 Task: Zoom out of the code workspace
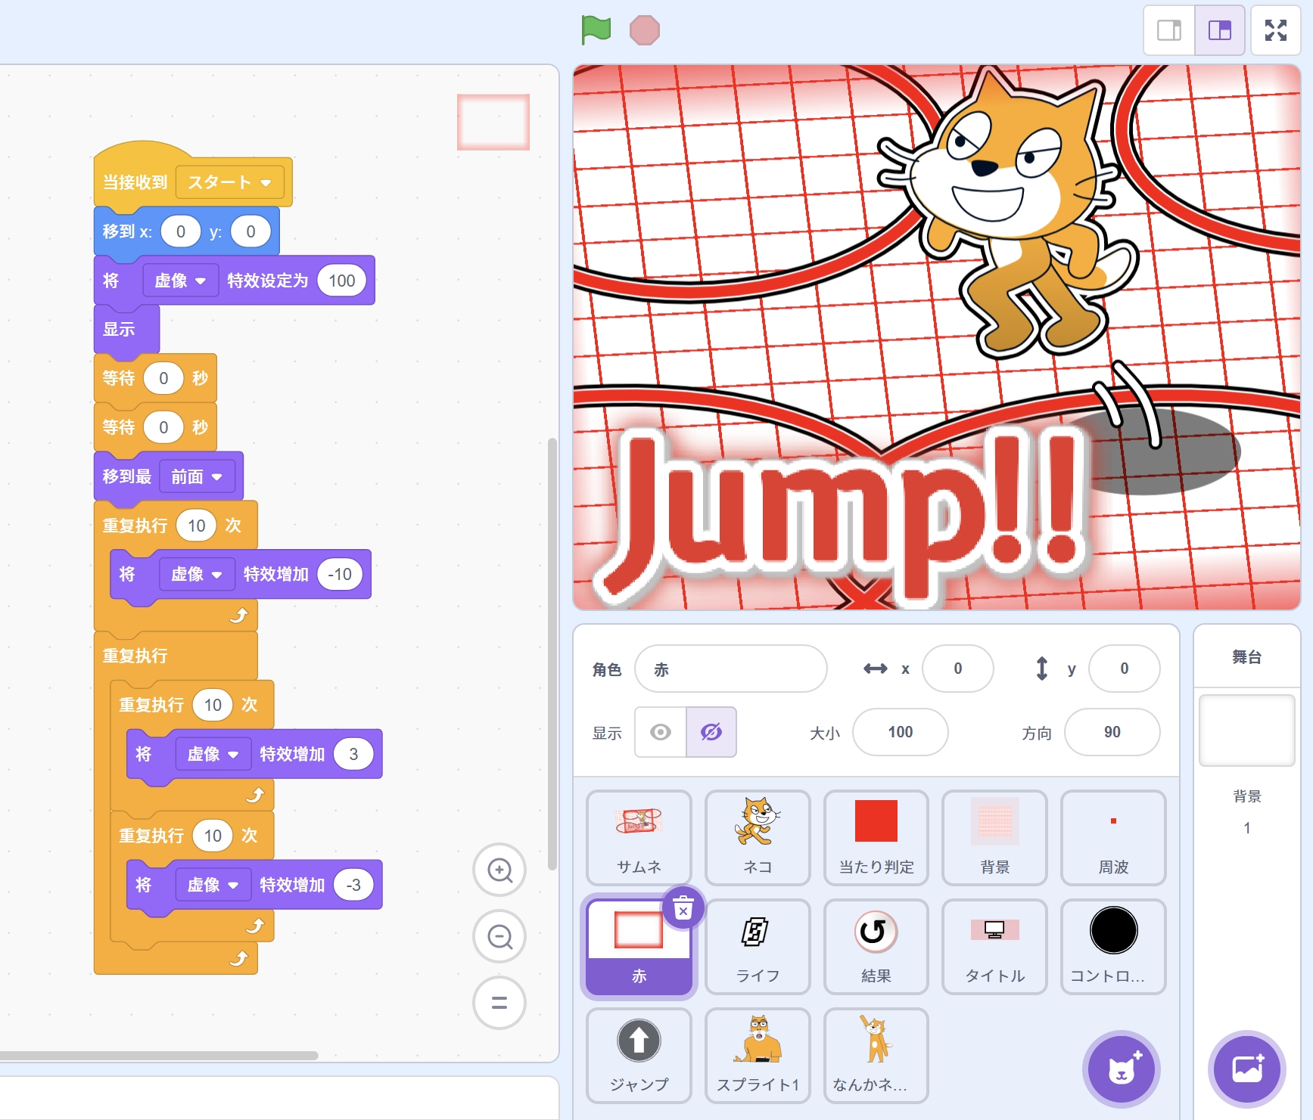[x=499, y=937]
